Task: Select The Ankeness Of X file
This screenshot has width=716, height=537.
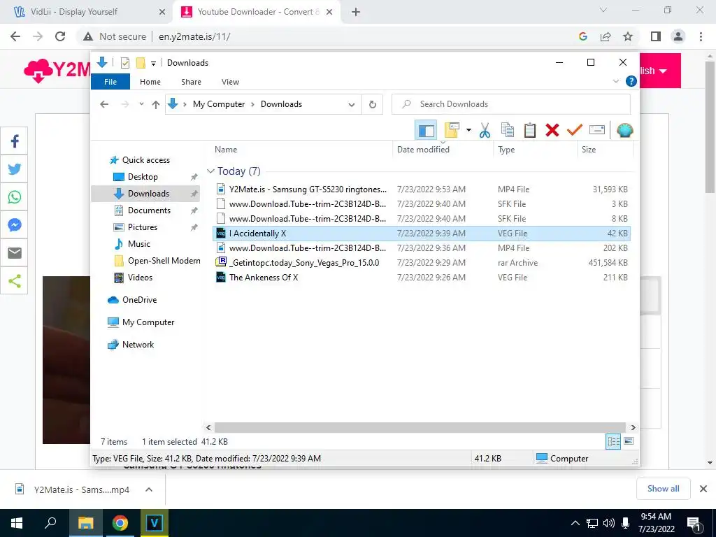Action: [x=422, y=277]
